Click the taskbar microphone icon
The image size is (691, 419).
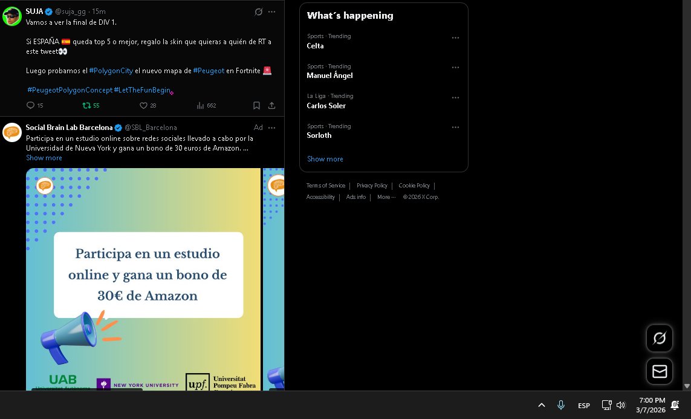point(561,405)
